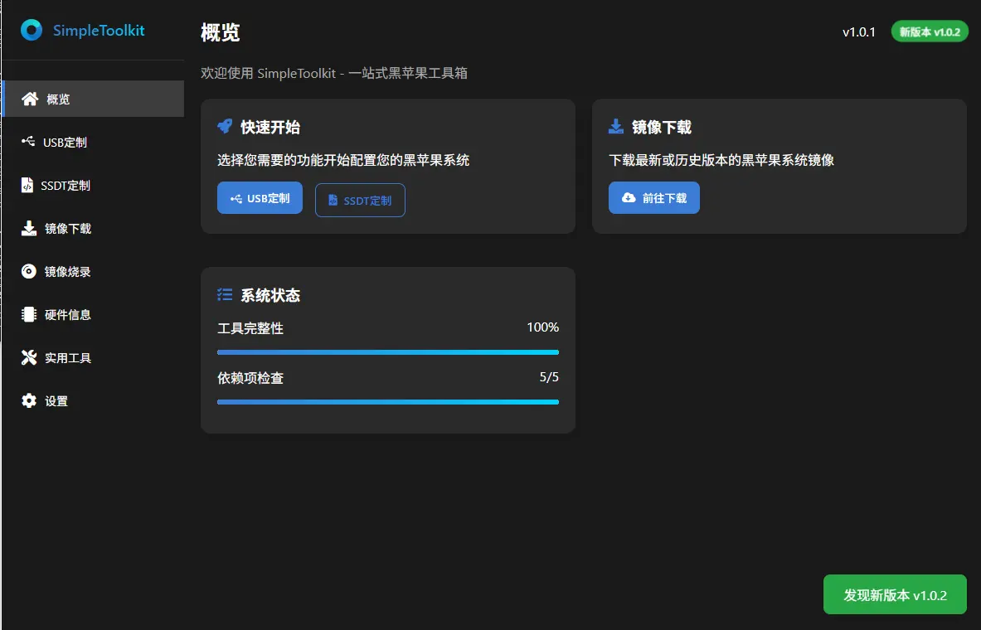
Task: Open 设置 from the sidebar
Action: click(x=93, y=400)
